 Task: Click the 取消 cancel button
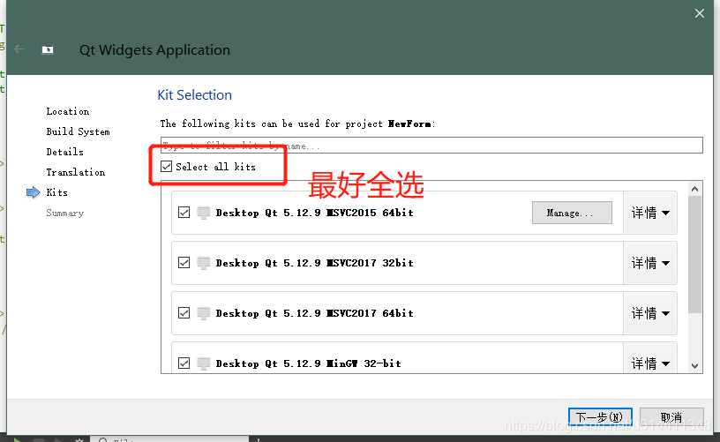(x=671, y=417)
